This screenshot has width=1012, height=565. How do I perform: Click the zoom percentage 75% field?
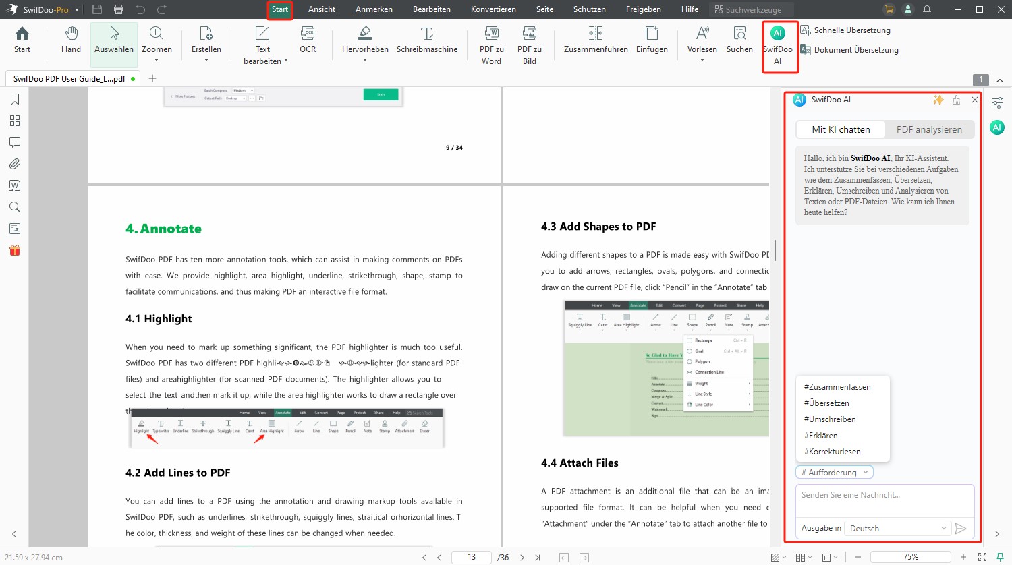coord(911,557)
